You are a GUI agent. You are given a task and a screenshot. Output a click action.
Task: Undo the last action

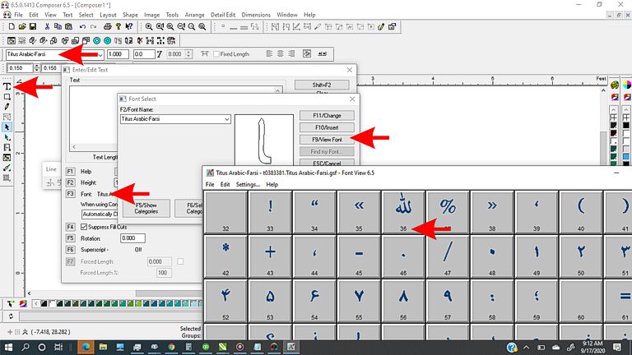point(82,26)
